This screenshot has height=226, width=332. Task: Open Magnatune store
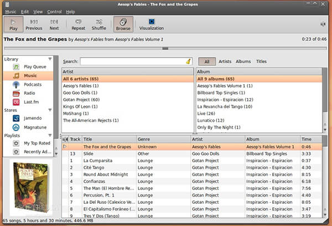point(28,127)
